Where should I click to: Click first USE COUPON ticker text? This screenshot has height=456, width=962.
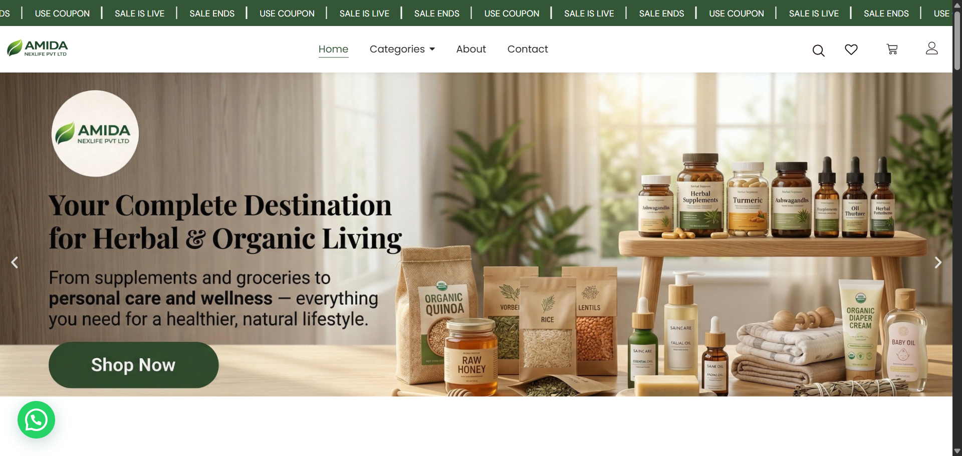(x=62, y=13)
